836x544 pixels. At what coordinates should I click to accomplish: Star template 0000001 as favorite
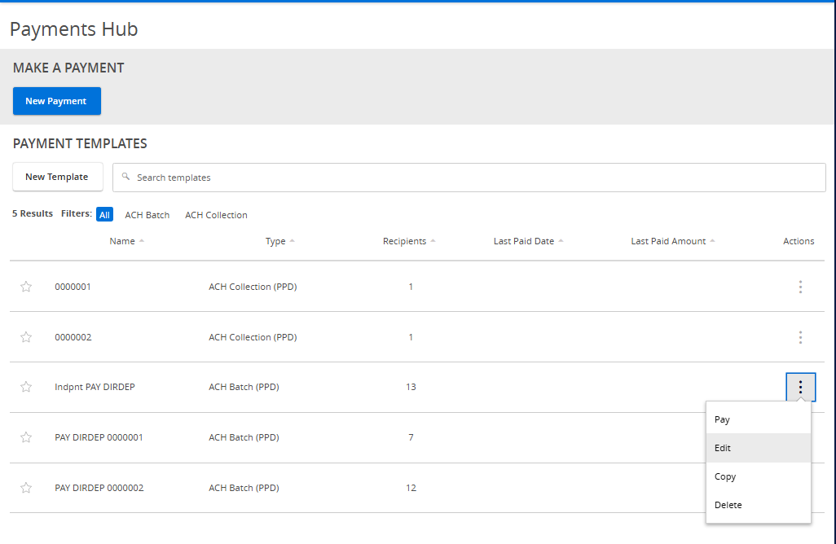pos(25,287)
